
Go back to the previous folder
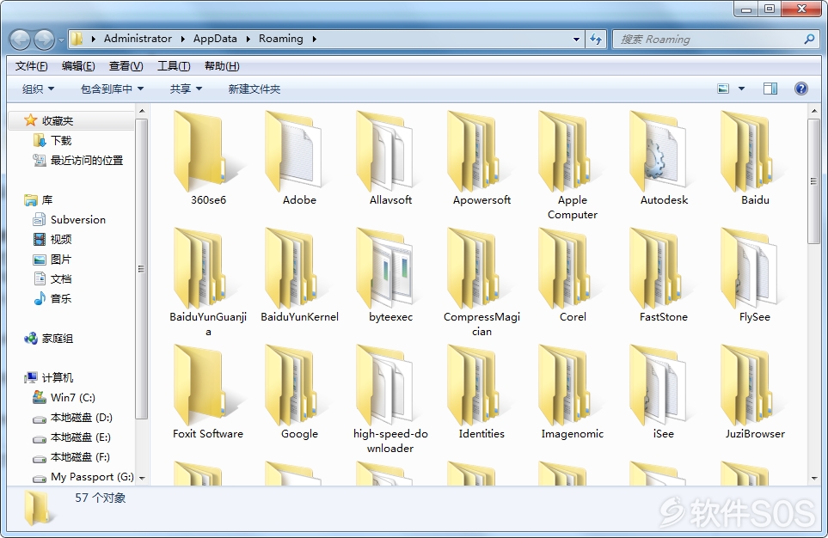coord(21,39)
